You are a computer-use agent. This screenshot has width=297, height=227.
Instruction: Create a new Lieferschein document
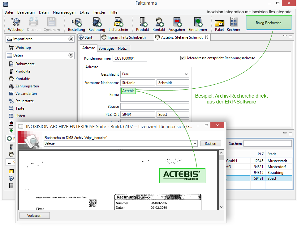(x=118, y=24)
